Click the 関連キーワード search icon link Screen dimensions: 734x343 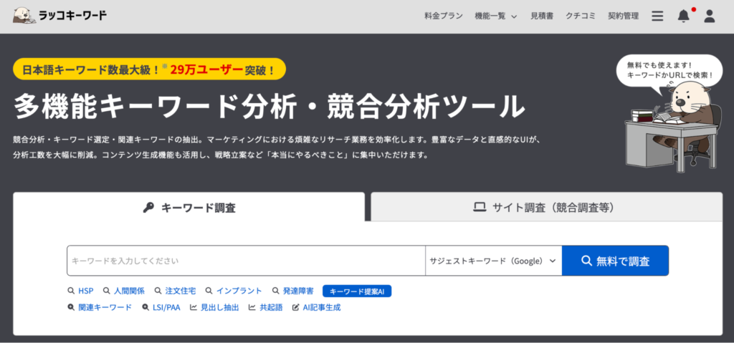pyautogui.click(x=99, y=307)
